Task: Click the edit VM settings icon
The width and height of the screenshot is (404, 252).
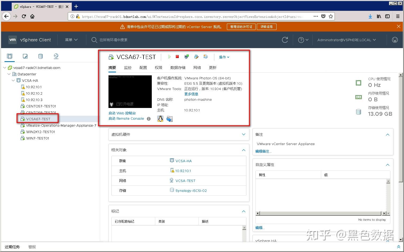Action: click(x=196, y=57)
